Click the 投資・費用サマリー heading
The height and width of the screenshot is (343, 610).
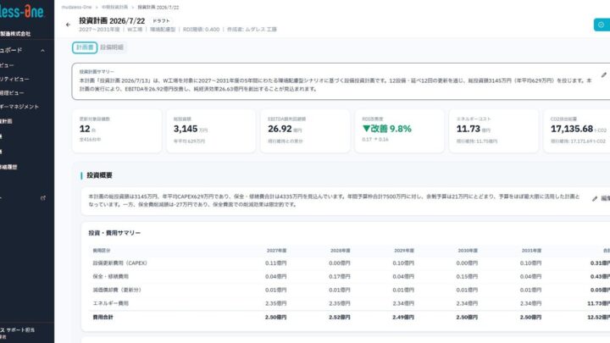tap(114, 233)
